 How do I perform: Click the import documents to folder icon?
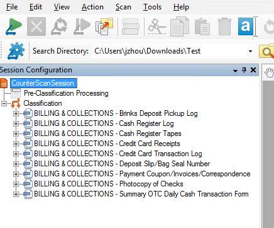click(x=104, y=26)
